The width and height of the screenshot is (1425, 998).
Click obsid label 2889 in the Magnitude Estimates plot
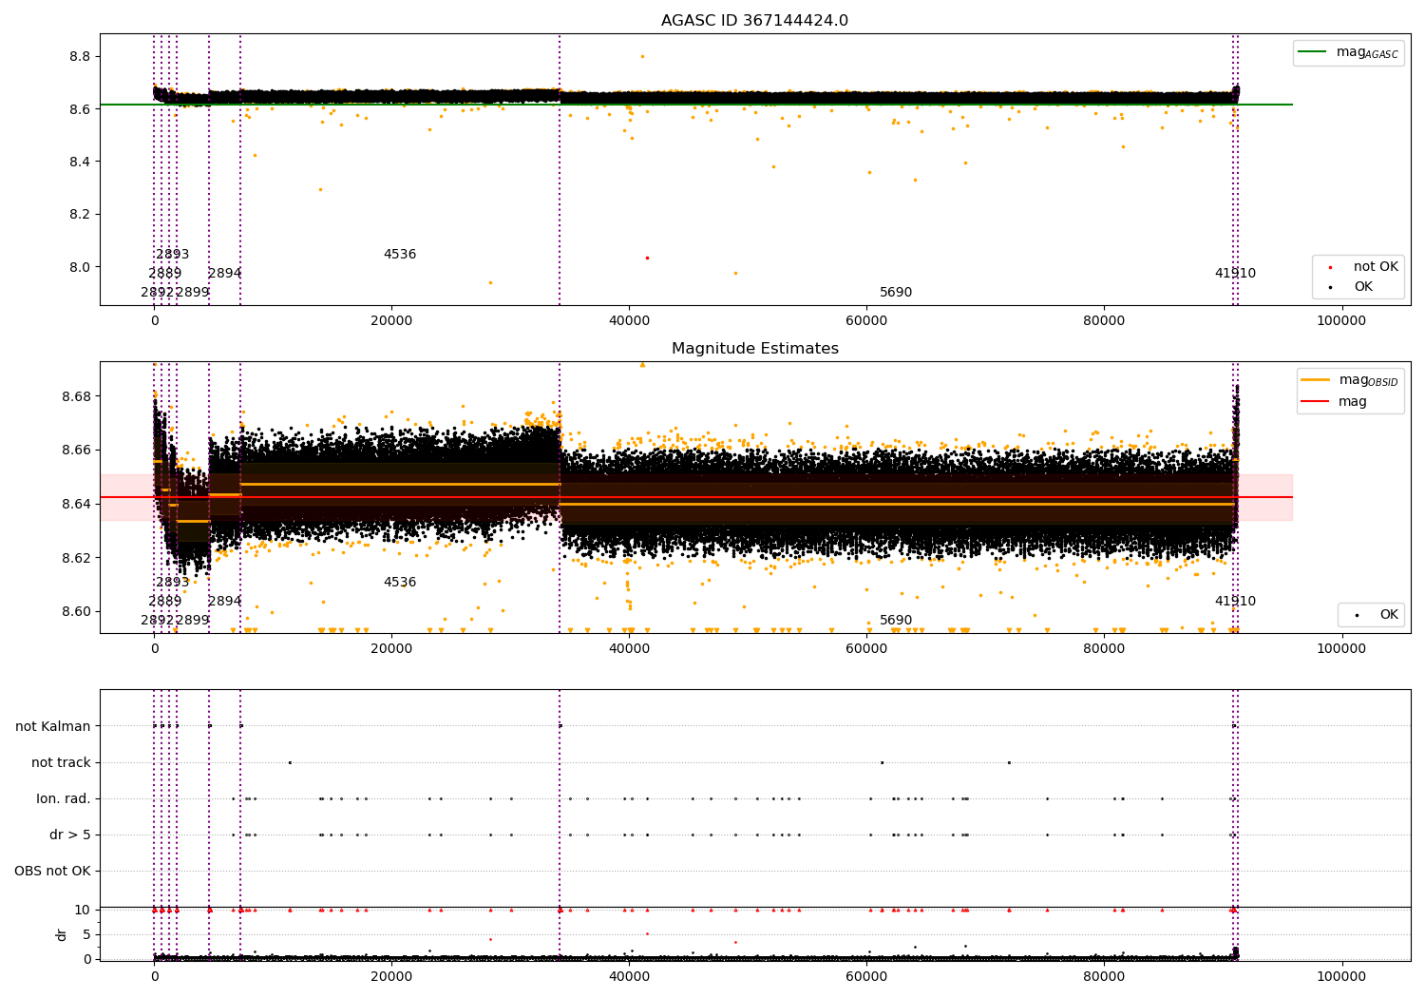pyautogui.click(x=165, y=602)
